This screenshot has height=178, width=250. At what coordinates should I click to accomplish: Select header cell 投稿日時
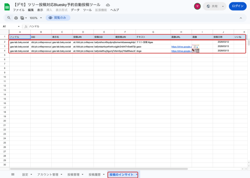click(223, 37)
